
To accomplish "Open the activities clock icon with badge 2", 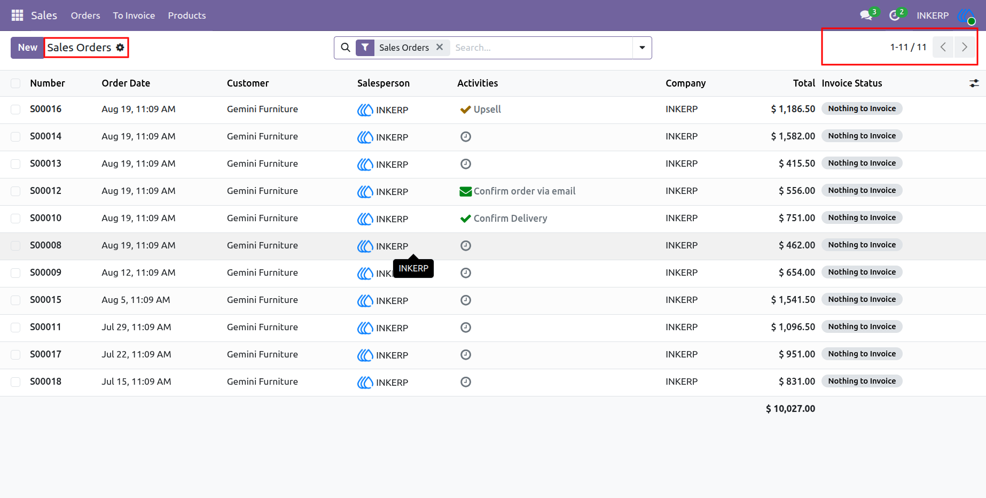I will click(x=895, y=15).
